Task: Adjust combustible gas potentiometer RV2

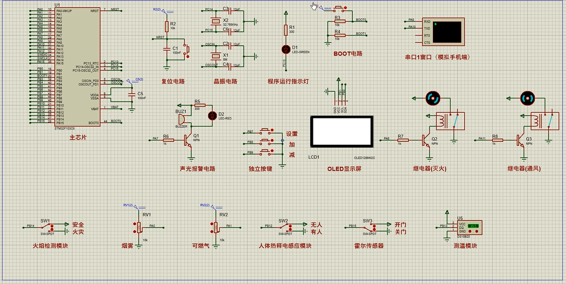Action: pyautogui.click(x=215, y=227)
